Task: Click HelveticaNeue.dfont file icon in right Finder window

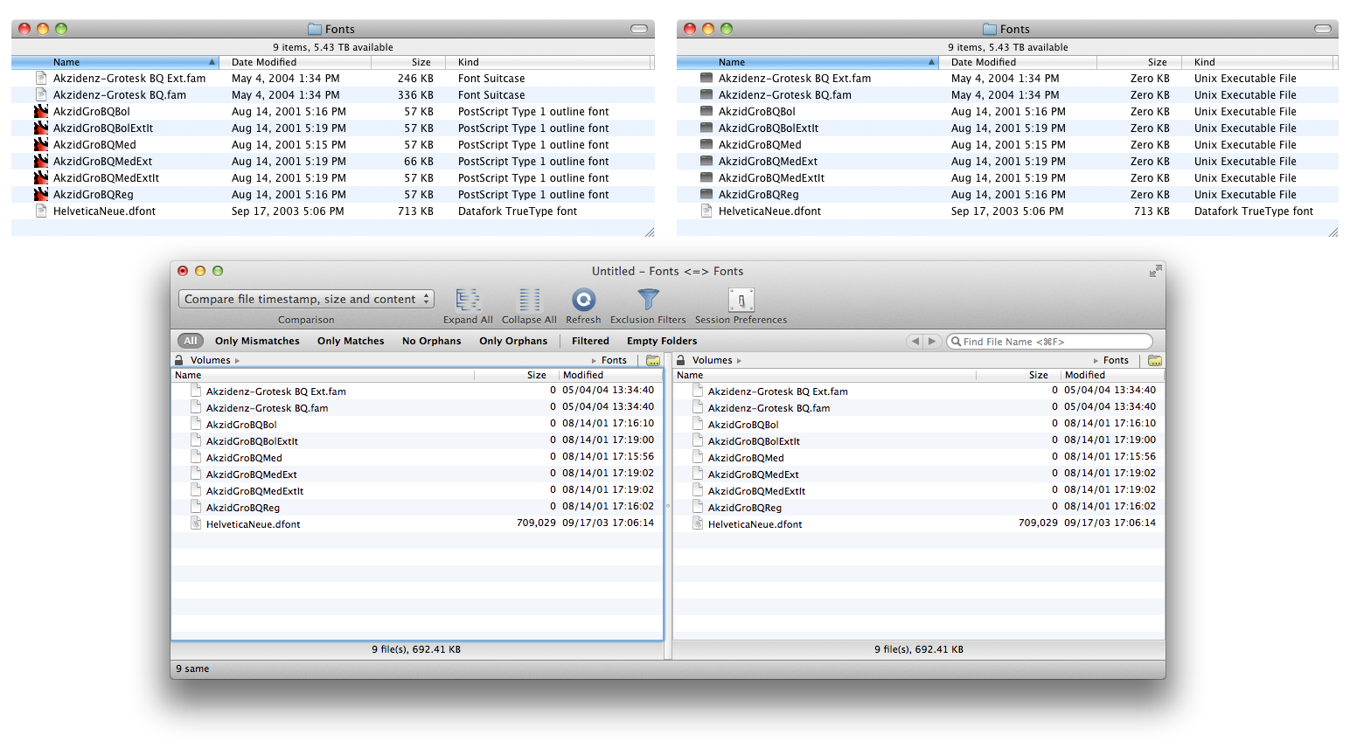Action: point(706,211)
